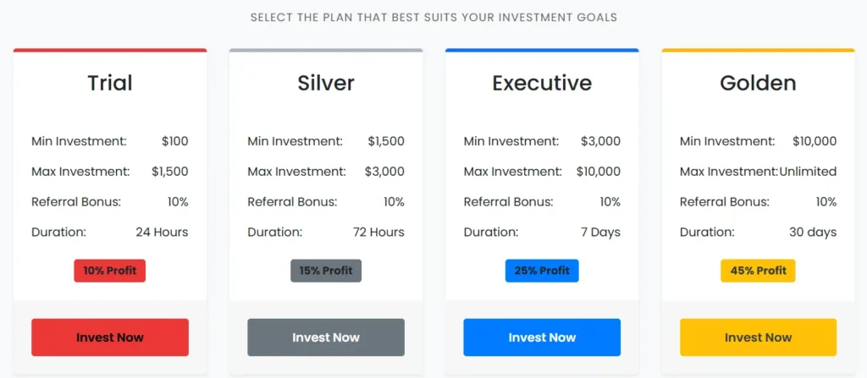Click the red Invest Now button

tap(110, 337)
